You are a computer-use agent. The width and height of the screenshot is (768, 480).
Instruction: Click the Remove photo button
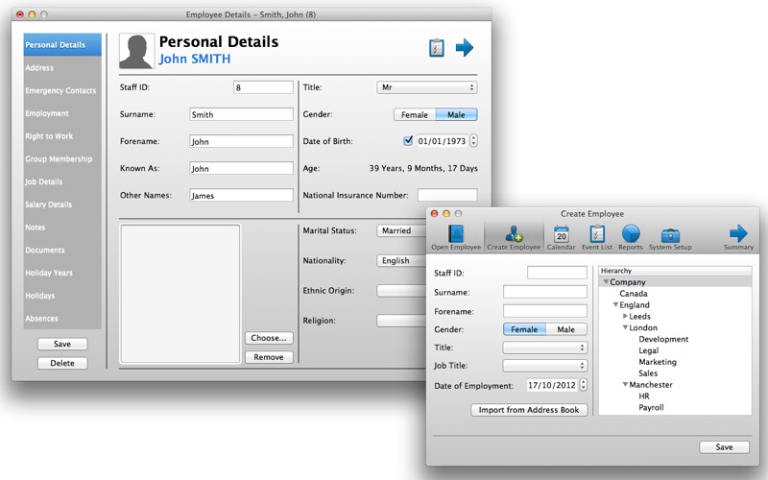(x=269, y=357)
